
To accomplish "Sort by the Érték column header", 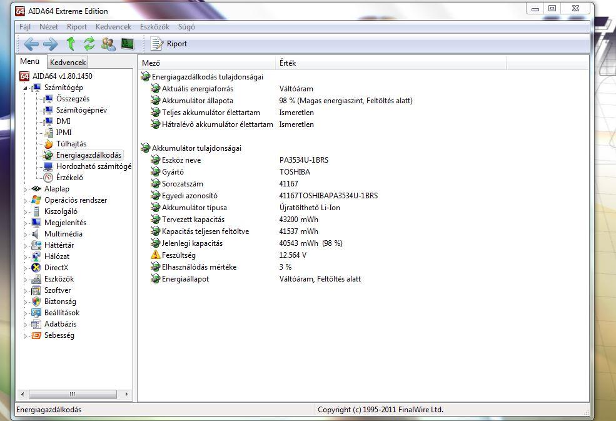I will click(x=391, y=63).
